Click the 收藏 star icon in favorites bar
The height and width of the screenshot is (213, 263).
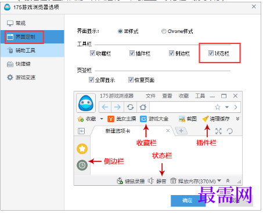point(81,119)
